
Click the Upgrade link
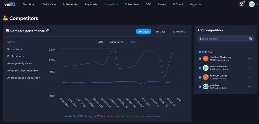(x=195, y=4)
